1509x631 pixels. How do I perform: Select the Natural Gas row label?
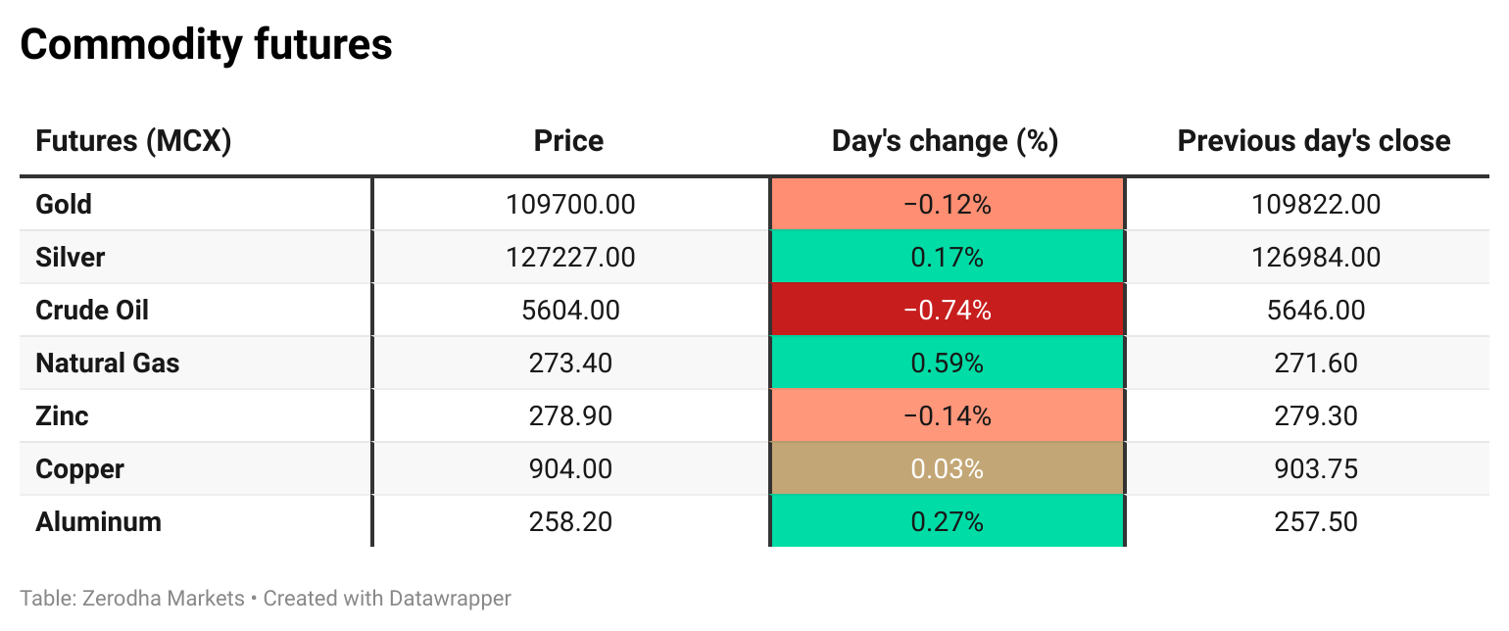click(x=108, y=364)
